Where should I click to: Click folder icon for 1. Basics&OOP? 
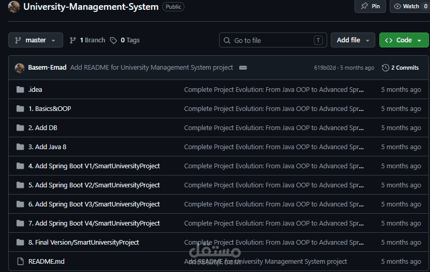coord(20,109)
